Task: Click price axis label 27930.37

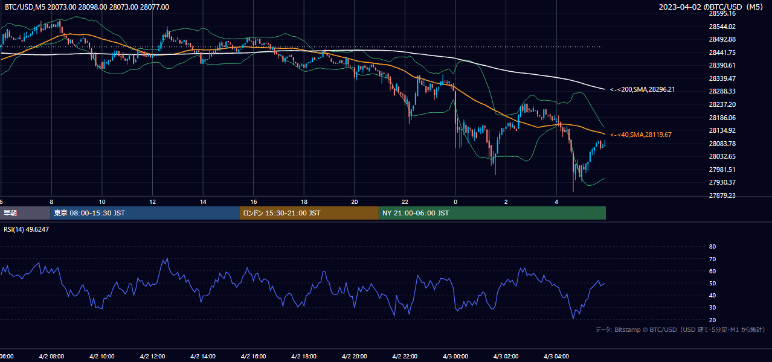Action: [x=722, y=182]
